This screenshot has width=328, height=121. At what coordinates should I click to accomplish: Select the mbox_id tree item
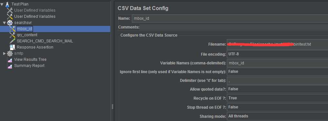tap(25, 29)
